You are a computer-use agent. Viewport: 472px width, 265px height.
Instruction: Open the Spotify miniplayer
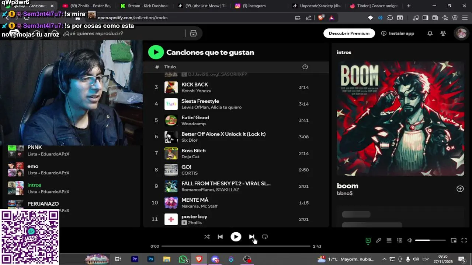tap(454, 240)
